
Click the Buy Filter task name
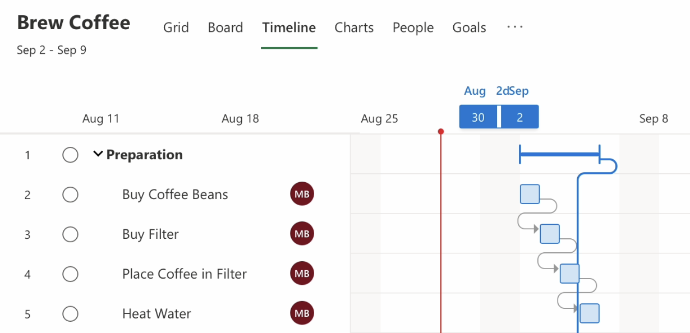pos(150,234)
